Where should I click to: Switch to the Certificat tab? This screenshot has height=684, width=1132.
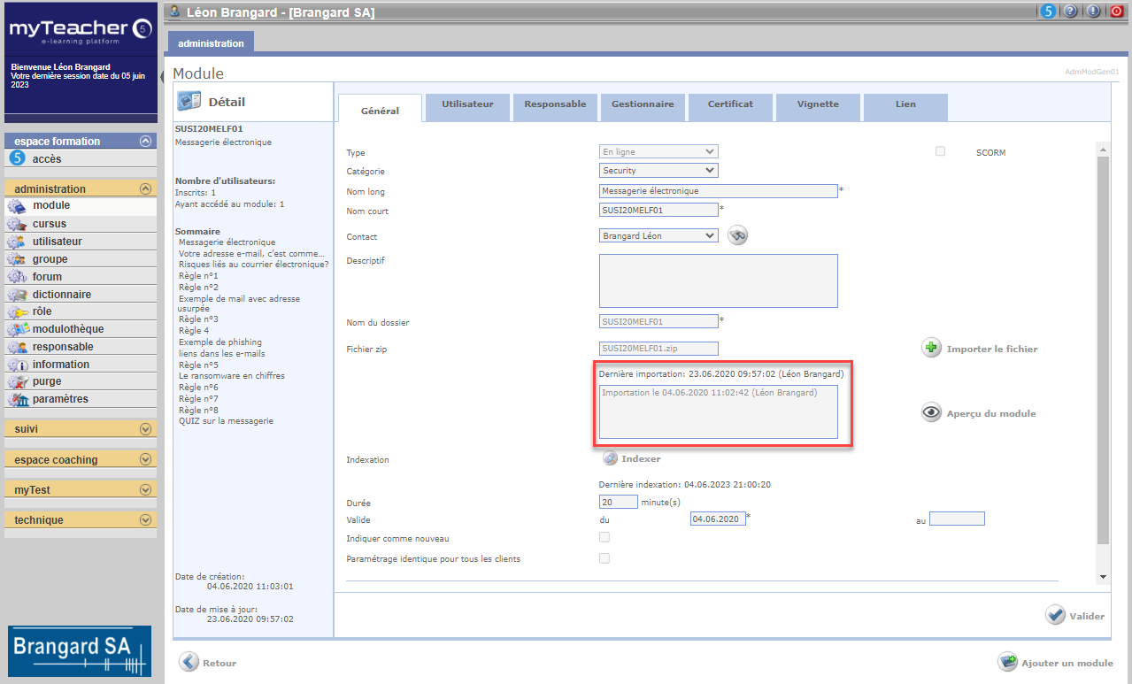730,104
